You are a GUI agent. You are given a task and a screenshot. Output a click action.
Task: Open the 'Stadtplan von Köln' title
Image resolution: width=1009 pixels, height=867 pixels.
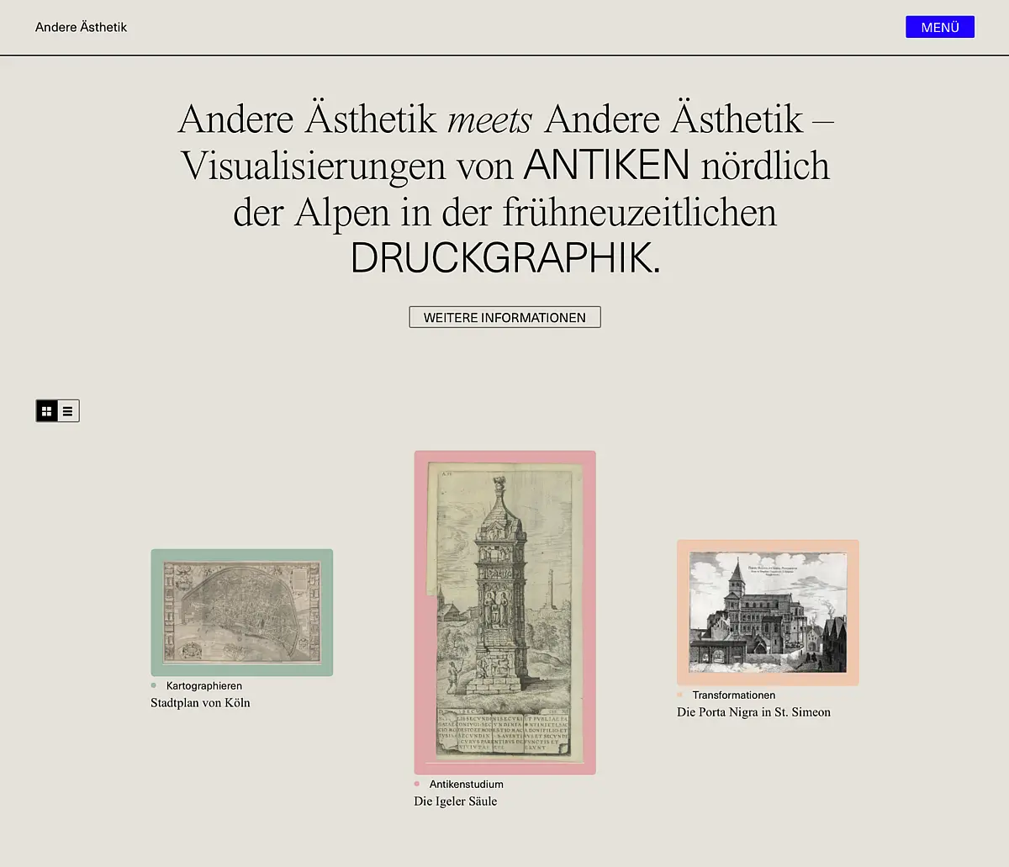pos(200,702)
